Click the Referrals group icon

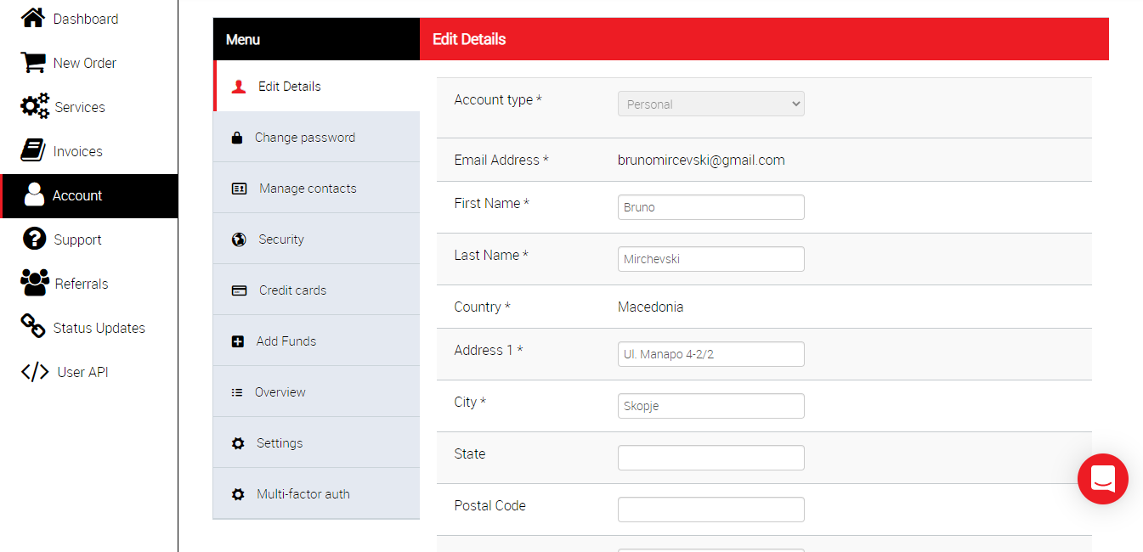click(35, 283)
